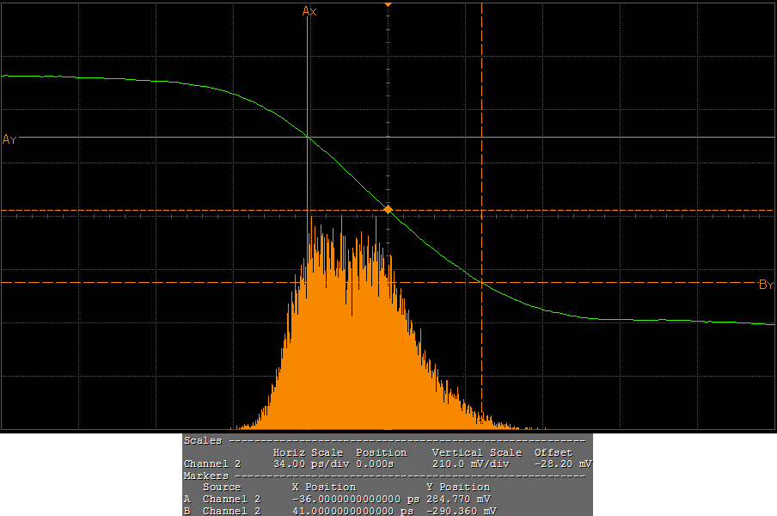The image size is (777, 516).
Task: Click the X Position column header
Action: (323, 487)
